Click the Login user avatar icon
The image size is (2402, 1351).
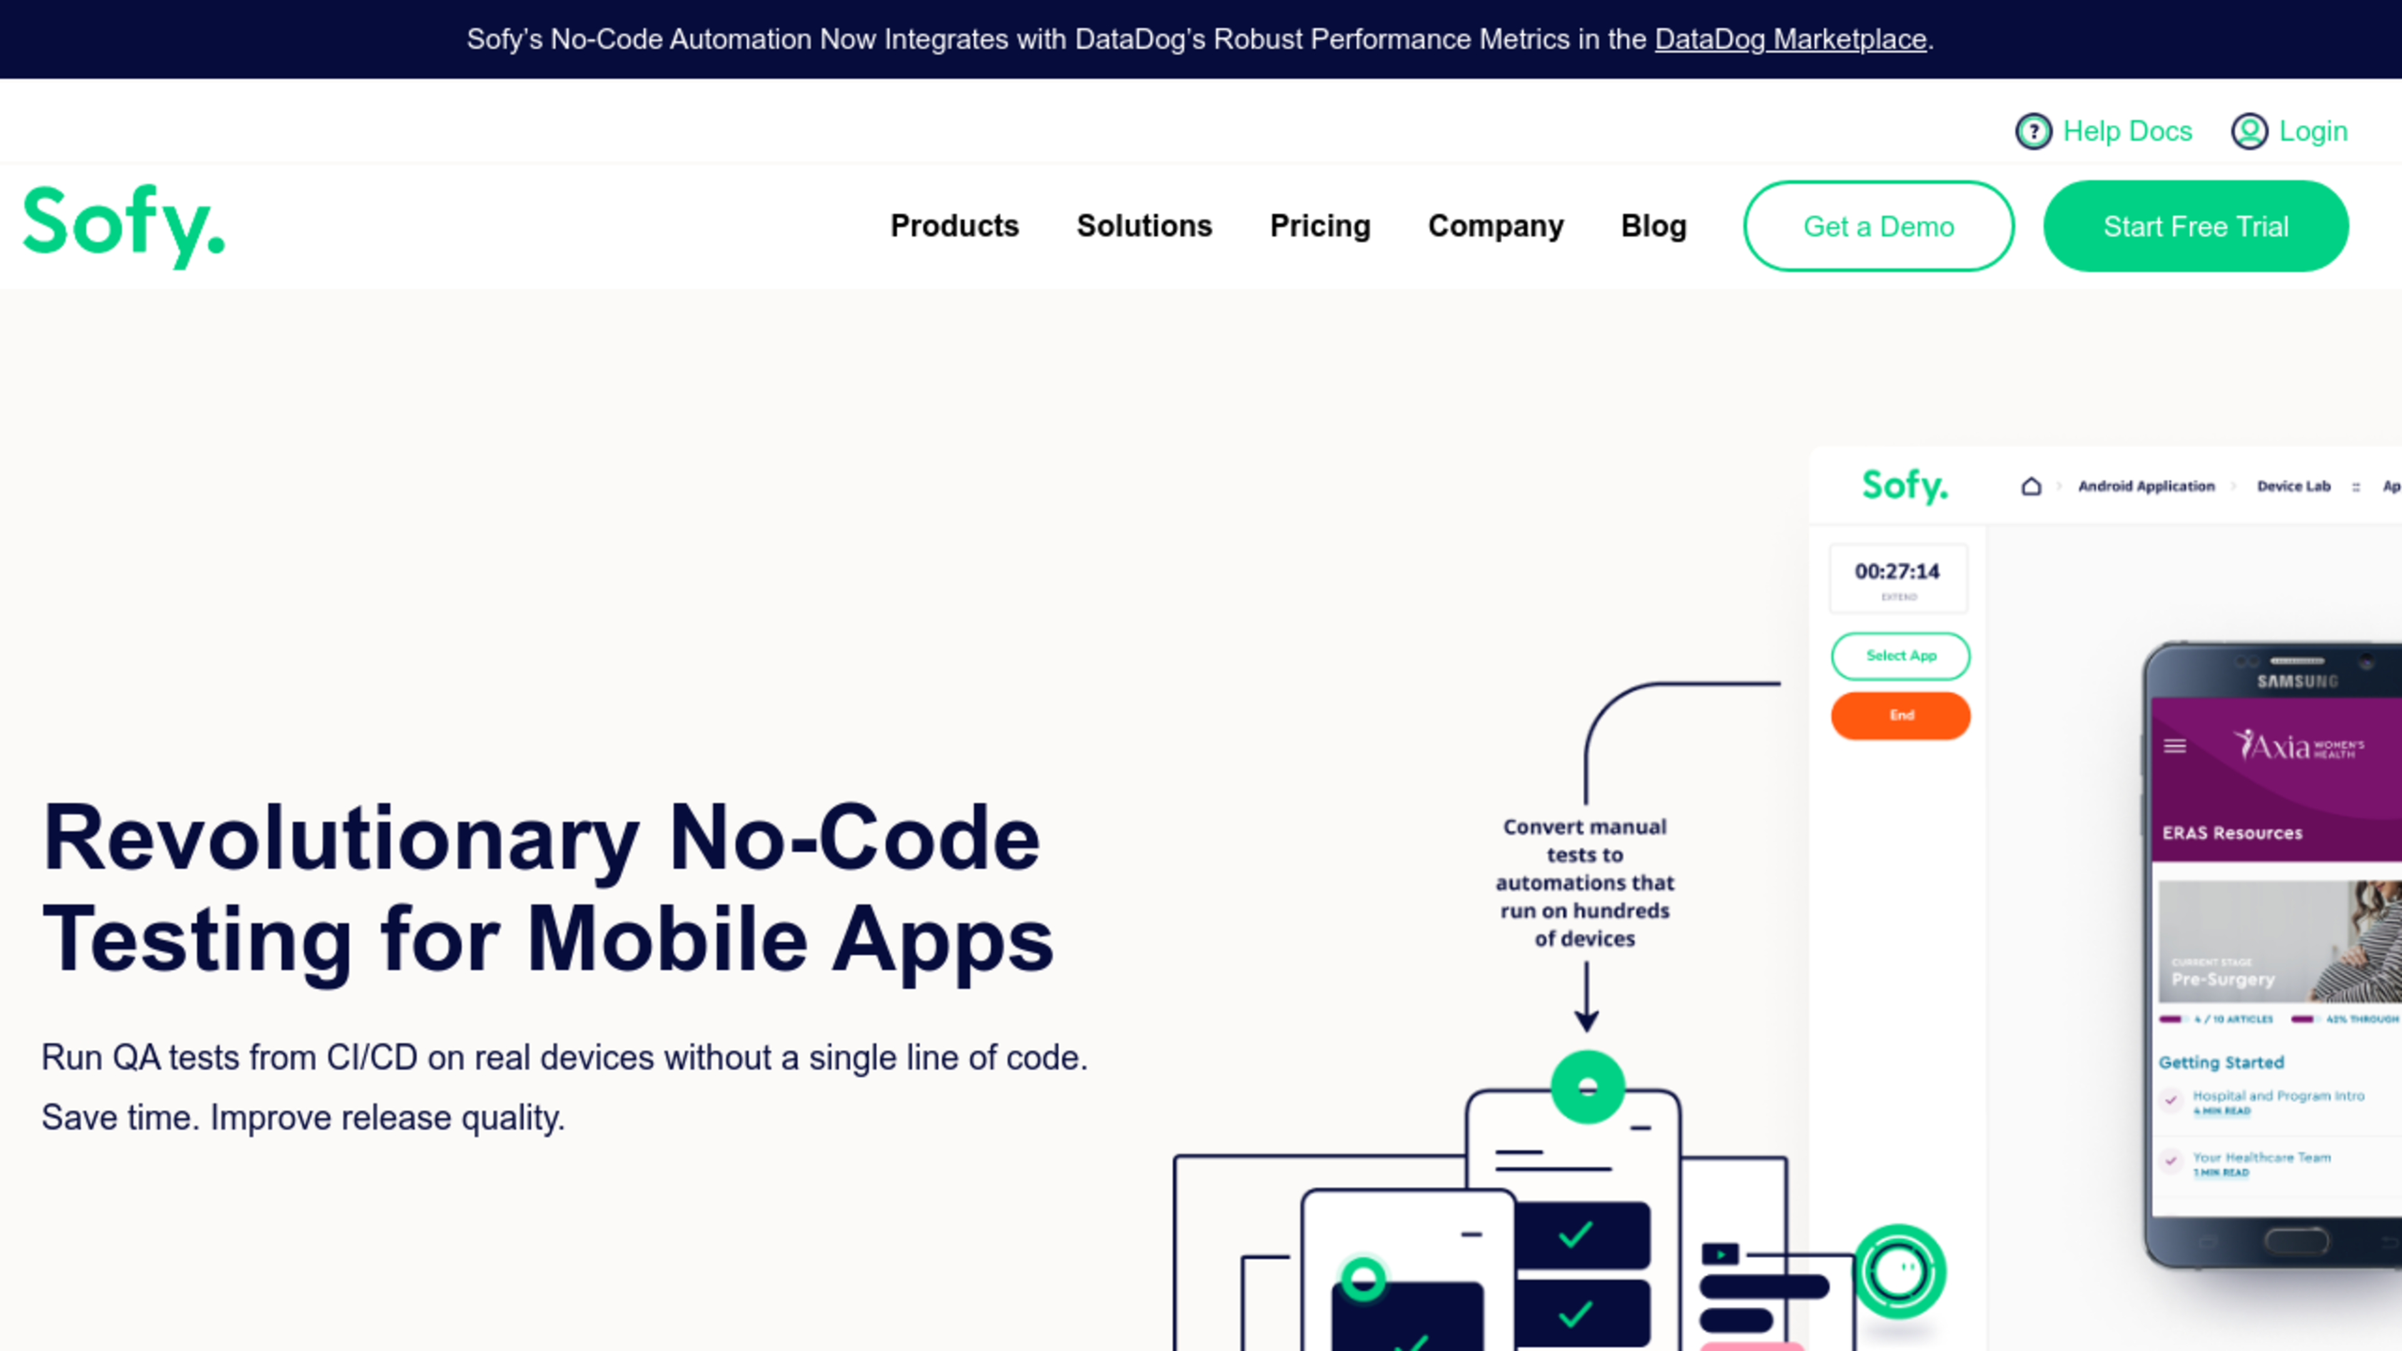2249,131
